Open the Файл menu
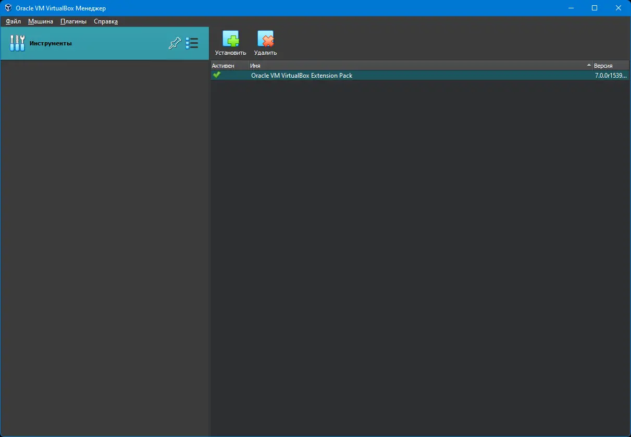This screenshot has width=631, height=437. tap(14, 21)
